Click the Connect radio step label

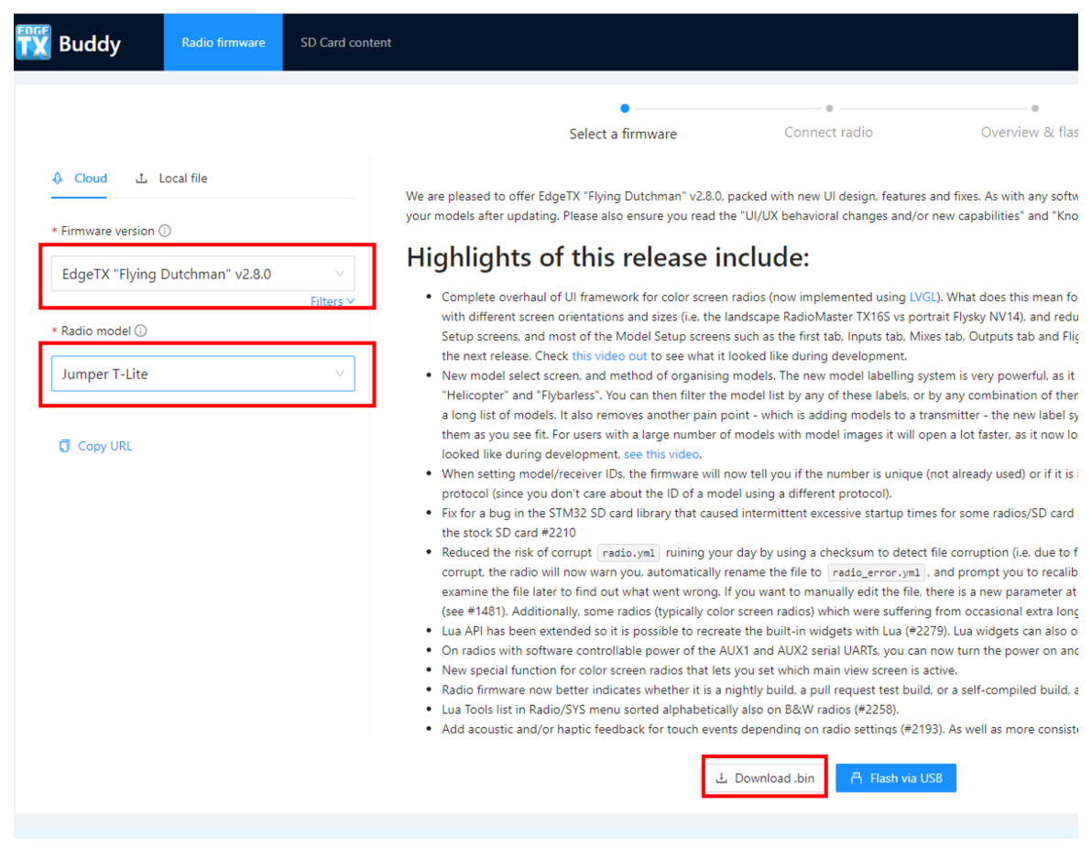click(828, 132)
